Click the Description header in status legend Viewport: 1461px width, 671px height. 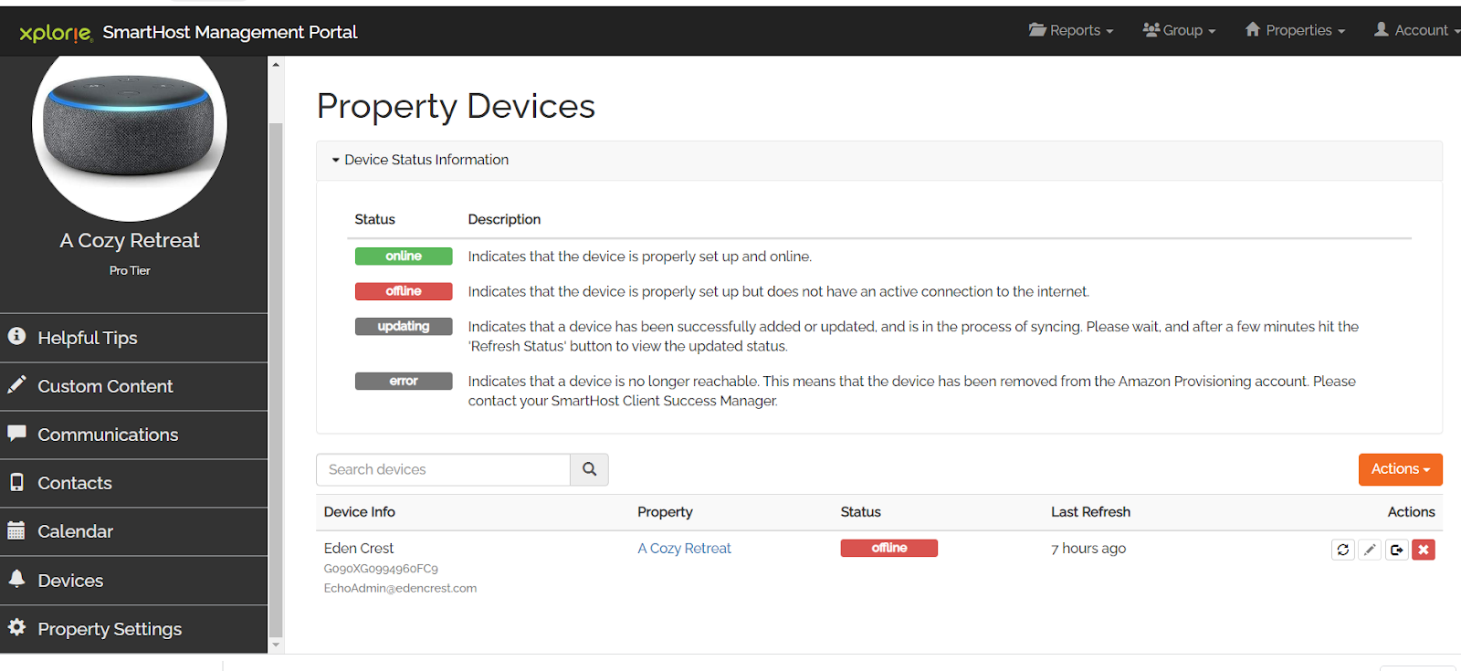(x=504, y=219)
